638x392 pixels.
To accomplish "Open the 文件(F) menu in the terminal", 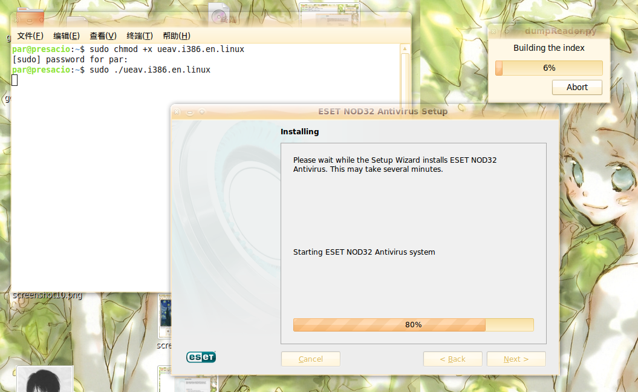I will point(30,36).
